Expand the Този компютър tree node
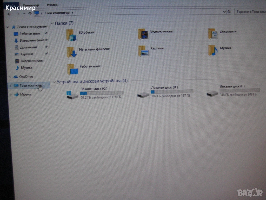The image size is (266, 200). [10, 86]
